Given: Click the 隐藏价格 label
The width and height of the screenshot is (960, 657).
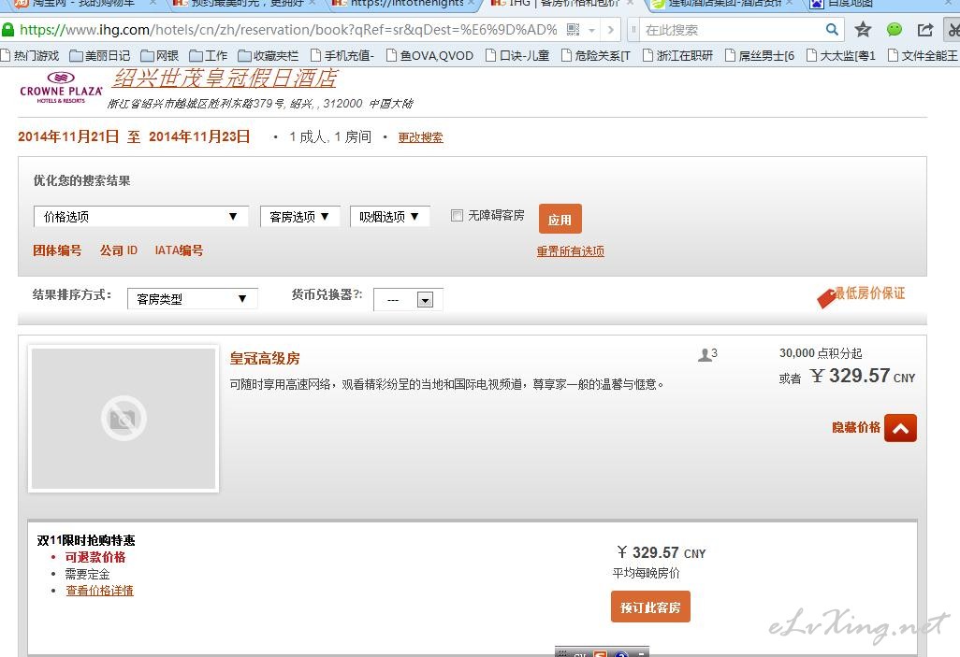Looking at the screenshot, I should (856, 427).
